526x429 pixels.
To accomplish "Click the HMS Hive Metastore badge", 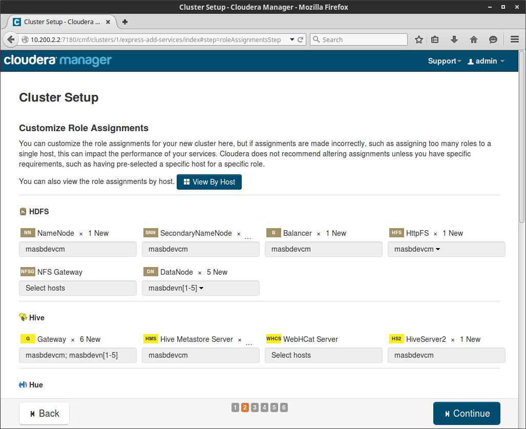I will (x=150, y=339).
